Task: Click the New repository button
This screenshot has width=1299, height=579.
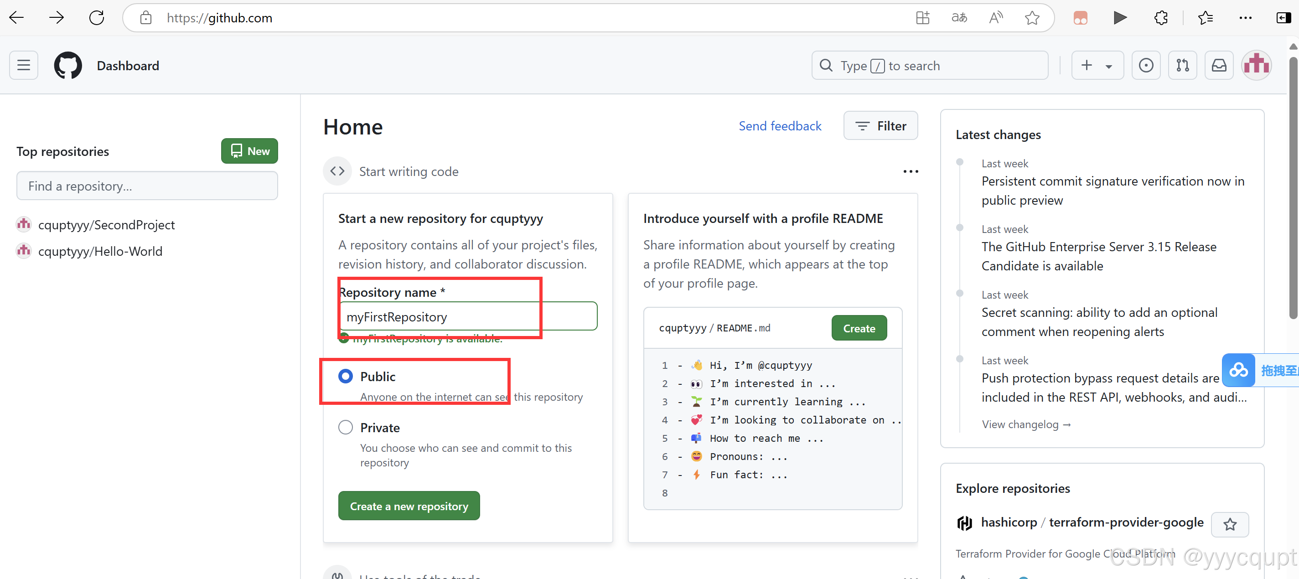Action: click(249, 151)
